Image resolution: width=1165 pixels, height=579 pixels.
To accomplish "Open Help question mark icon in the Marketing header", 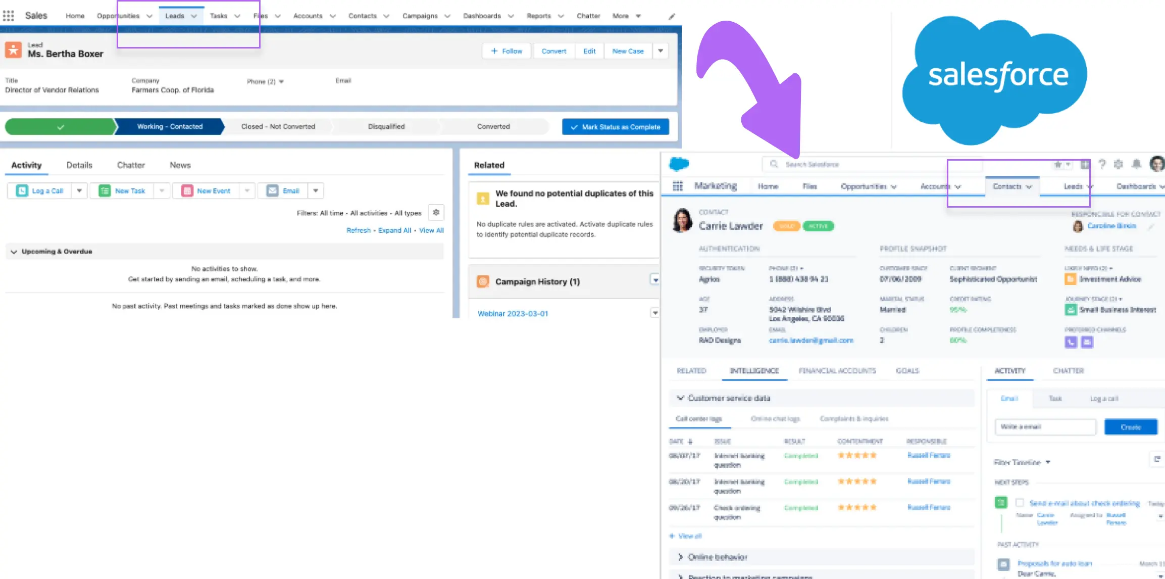I will click(x=1102, y=164).
